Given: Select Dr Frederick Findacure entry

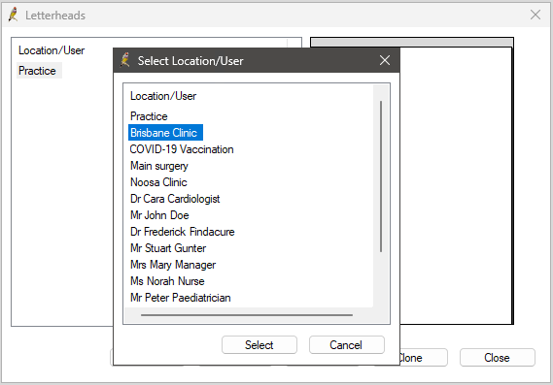Looking at the screenshot, I should (x=183, y=232).
